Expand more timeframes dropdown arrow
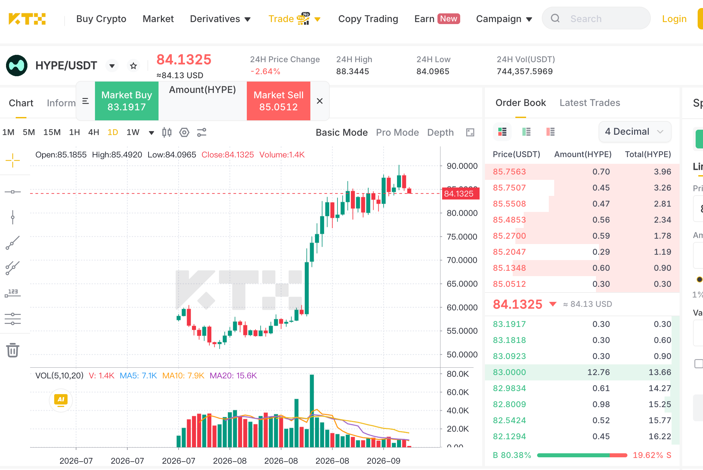The image size is (703, 470). (152, 133)
